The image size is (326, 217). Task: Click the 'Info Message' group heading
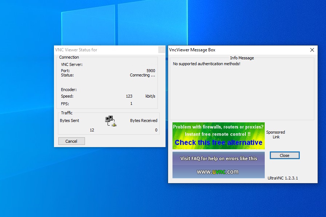[242, 58]
